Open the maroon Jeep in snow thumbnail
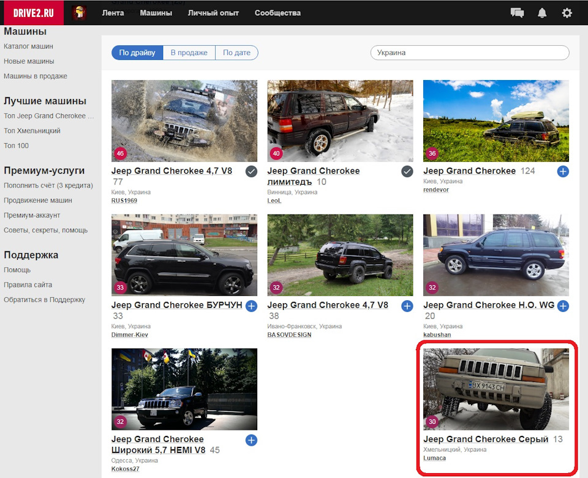This screenshot has height=478, width=588. [340, 120]
